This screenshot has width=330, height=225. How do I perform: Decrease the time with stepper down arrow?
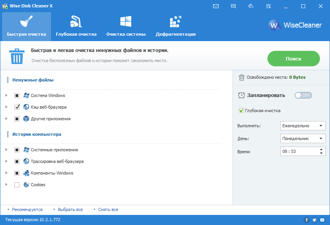321,153
